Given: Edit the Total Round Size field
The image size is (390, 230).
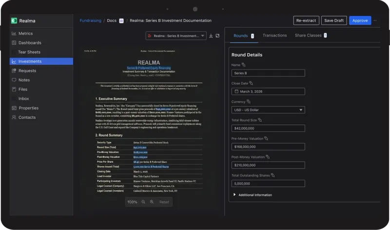Looking at the screenshot, I should pos(268,128).
